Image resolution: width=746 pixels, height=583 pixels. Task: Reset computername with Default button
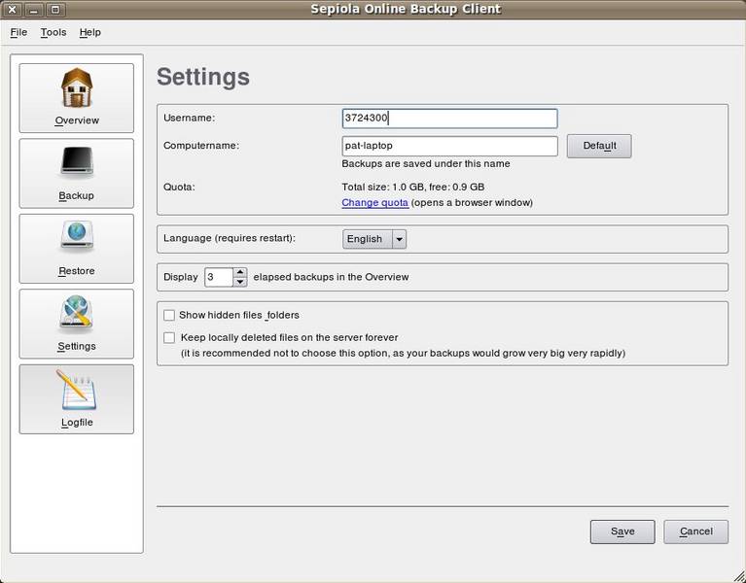(x=599, y=146)
